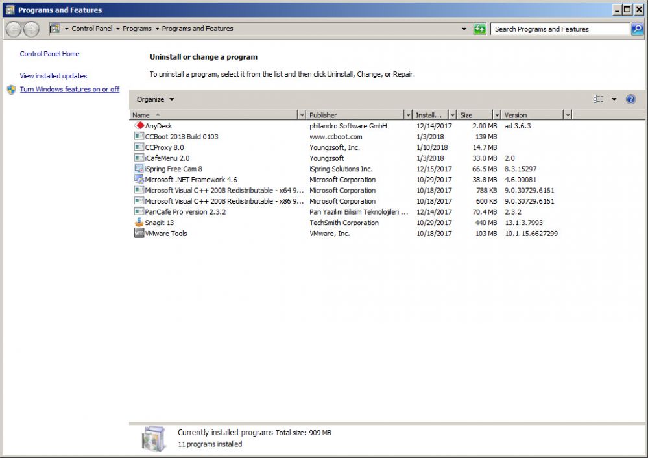Click the Visual C++ 2008 x64 icon
The image size is (648, 458).
[x=139, y=189]
